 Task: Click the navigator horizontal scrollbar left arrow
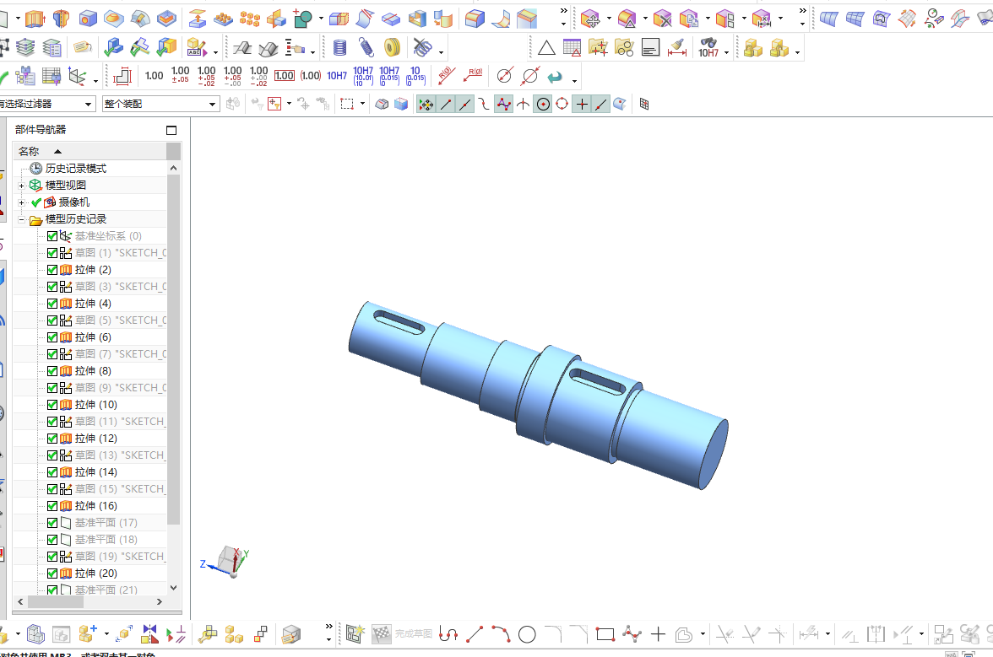coord(20,602)
